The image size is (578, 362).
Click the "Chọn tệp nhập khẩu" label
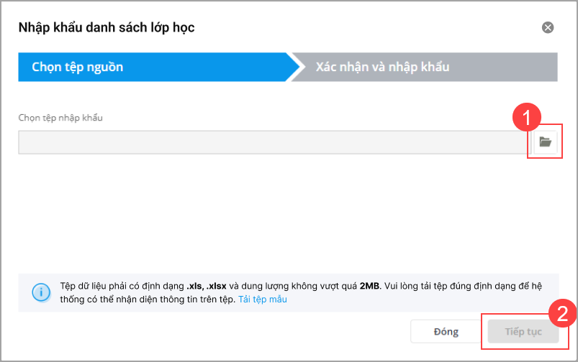[x=60, y=117]
